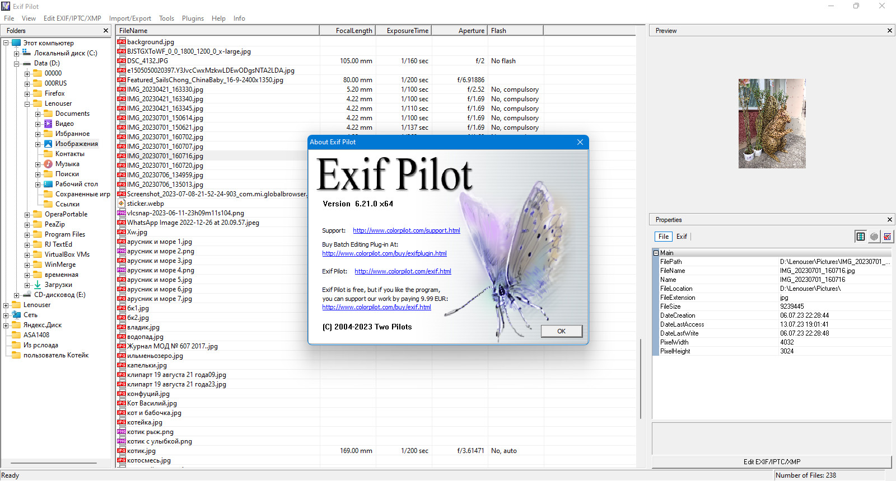The width and height of the screenshot is (896, 481).
Task: Collapse the Main section in Properties
Action: [x=656, y=253]
